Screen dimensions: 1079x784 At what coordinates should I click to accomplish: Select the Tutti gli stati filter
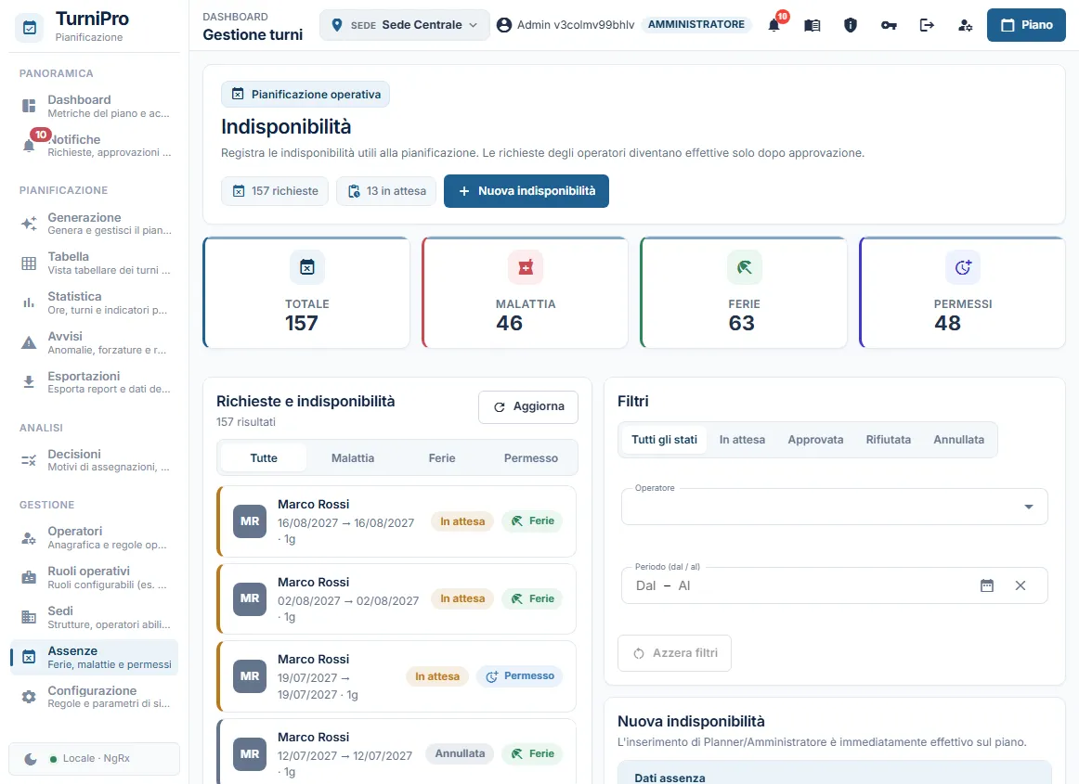point(664,440)
